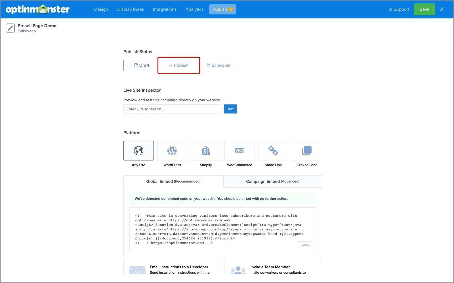
Task: Set publish status to Draft
Action: tap(142, 65)
